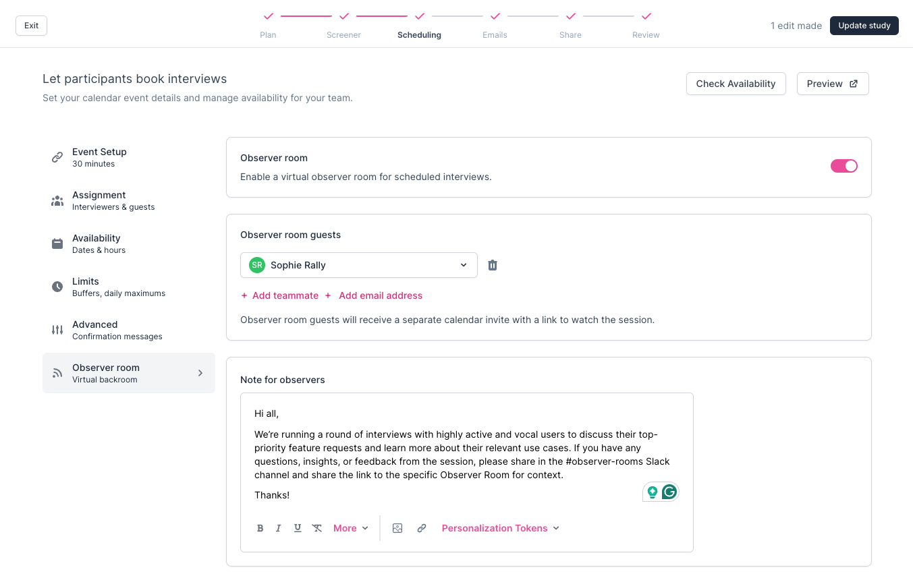Delete Sophie Rally observer guest
This screenshot has height=576, width=913.
493,265
